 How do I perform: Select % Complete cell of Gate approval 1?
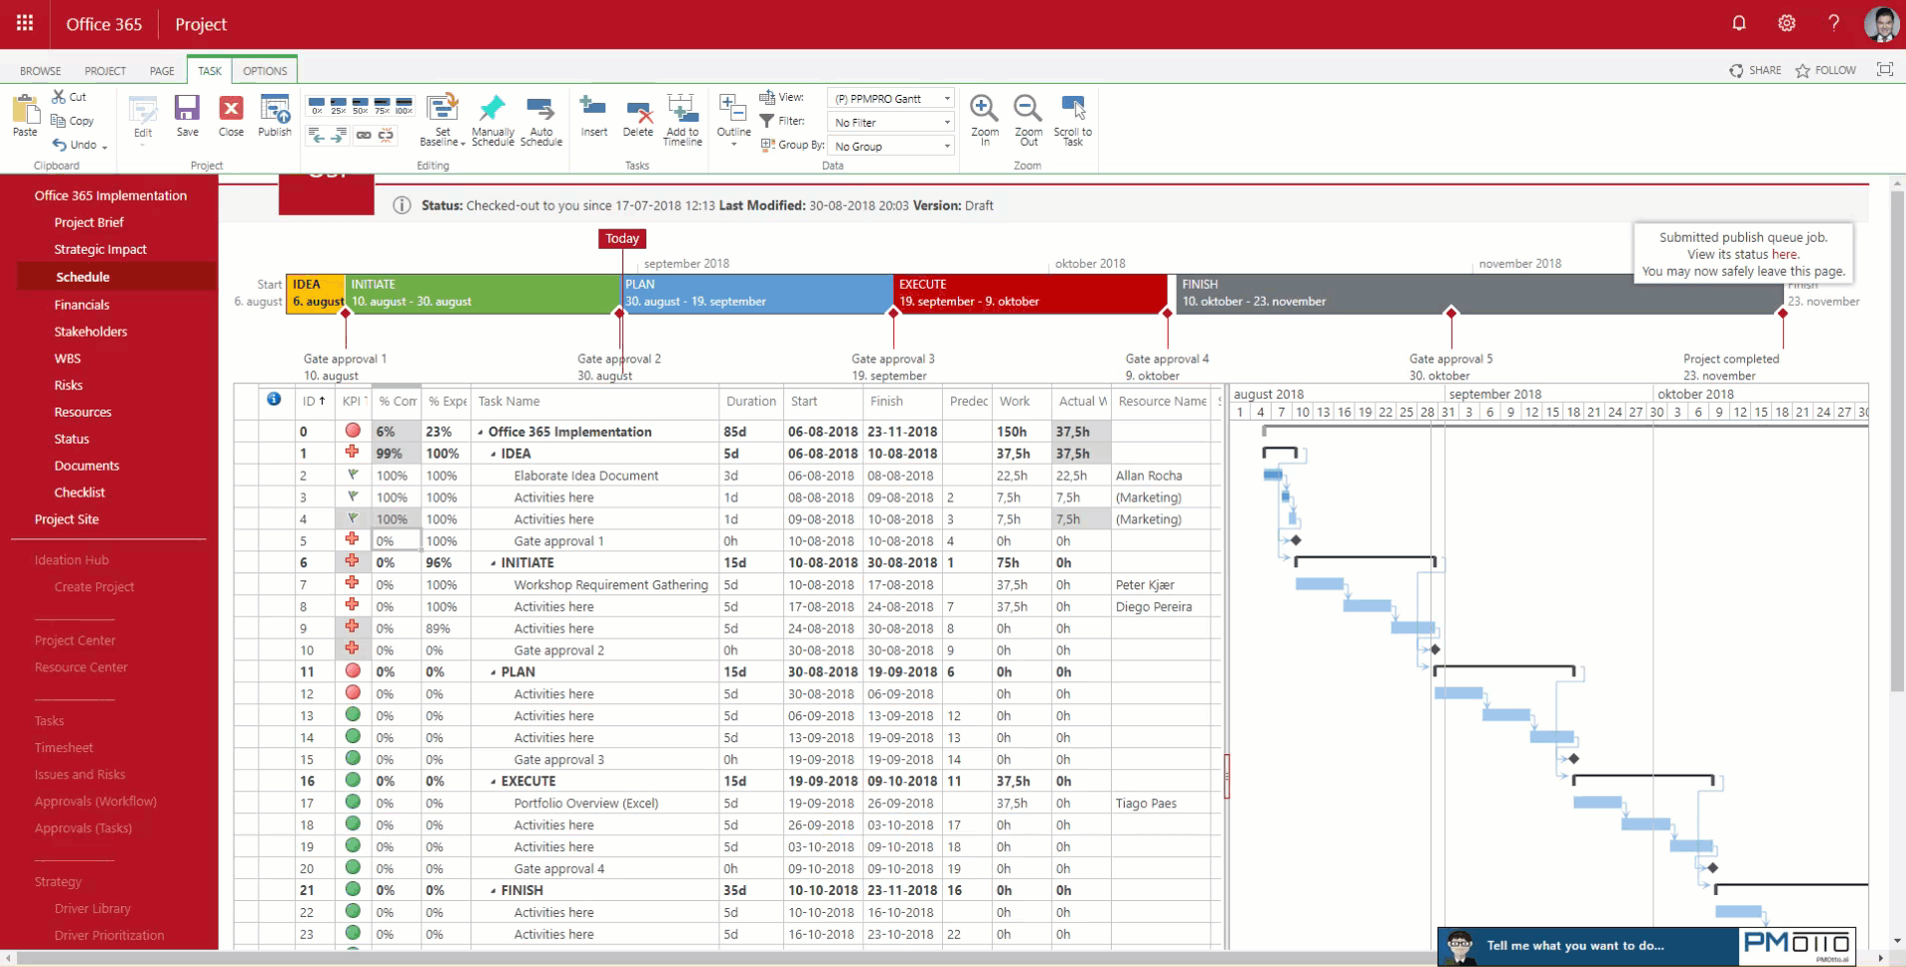[x=397, y=541]
